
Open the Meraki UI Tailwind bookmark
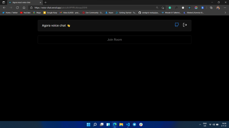pyautogui.click(x=171, y=13)
